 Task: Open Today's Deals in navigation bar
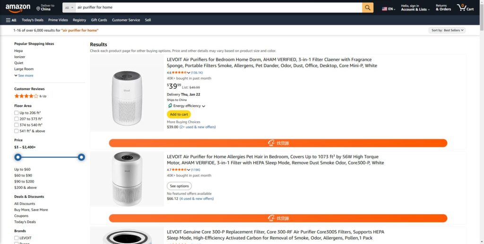(x=33, y=20)
